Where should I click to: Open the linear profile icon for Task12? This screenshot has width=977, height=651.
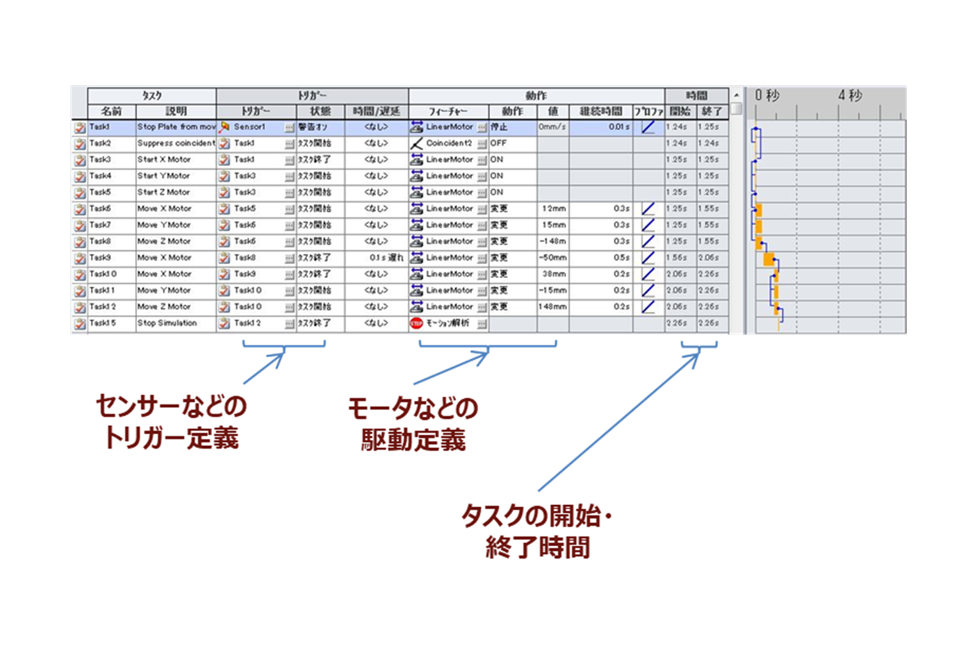pos(648,306)
